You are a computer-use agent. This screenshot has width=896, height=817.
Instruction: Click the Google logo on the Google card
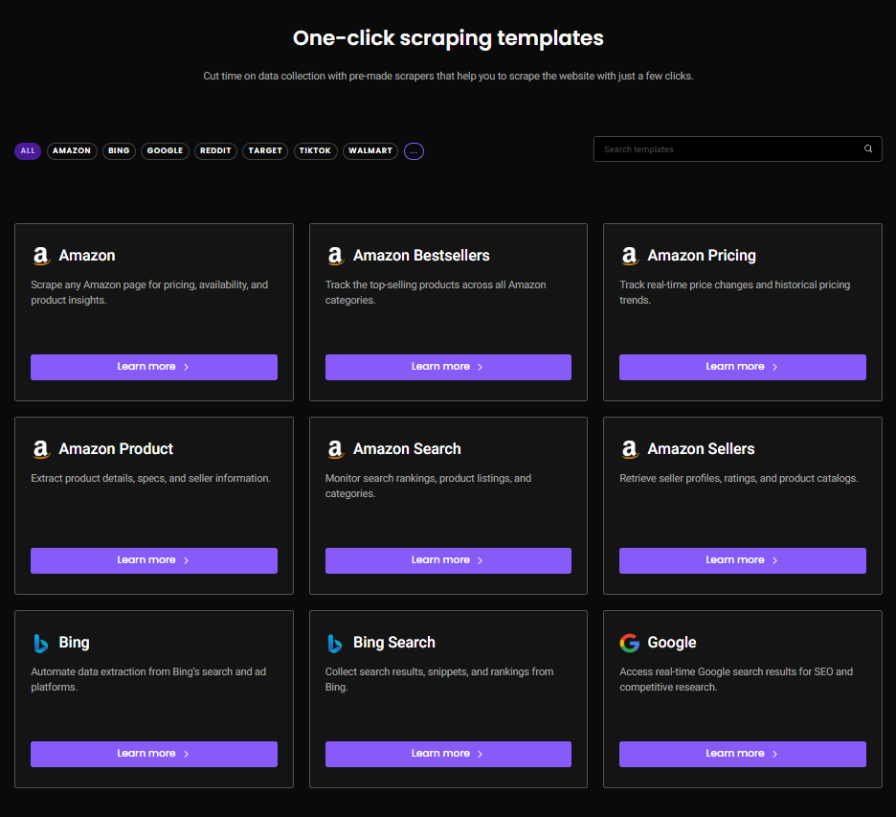click(x=629, y=643)
